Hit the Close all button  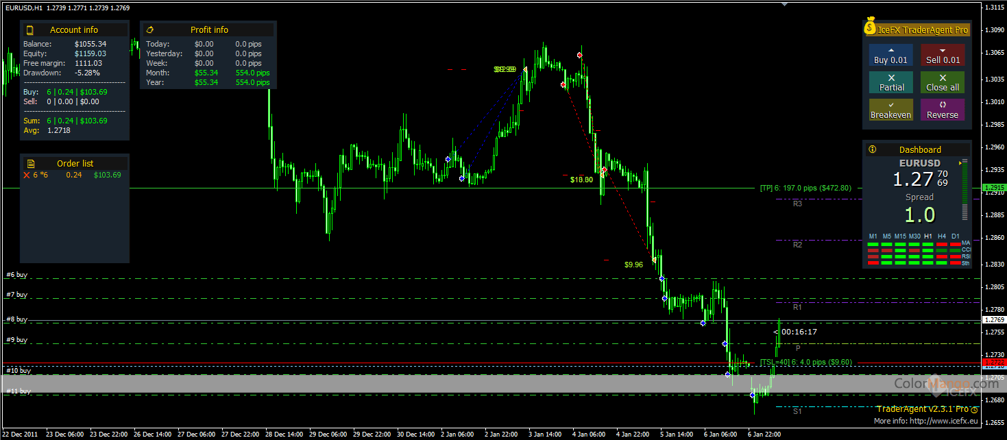click(x=942, y=82)
